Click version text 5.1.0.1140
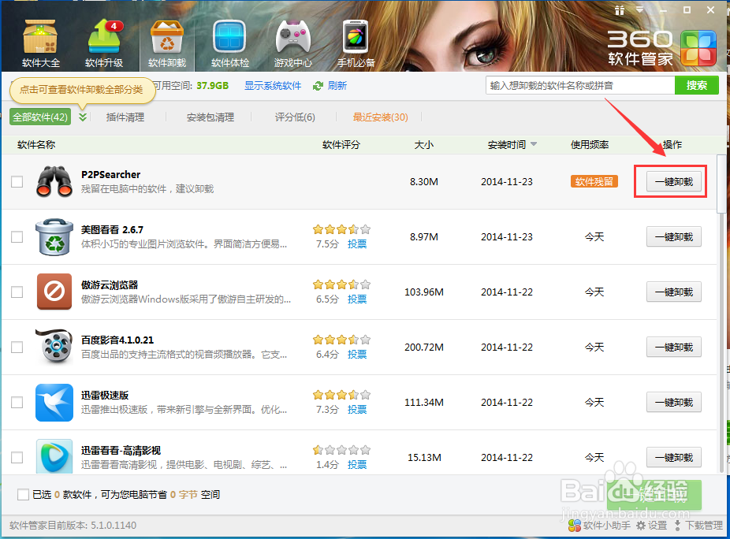Viewport: 730px width, 539px height. (114, 526)
